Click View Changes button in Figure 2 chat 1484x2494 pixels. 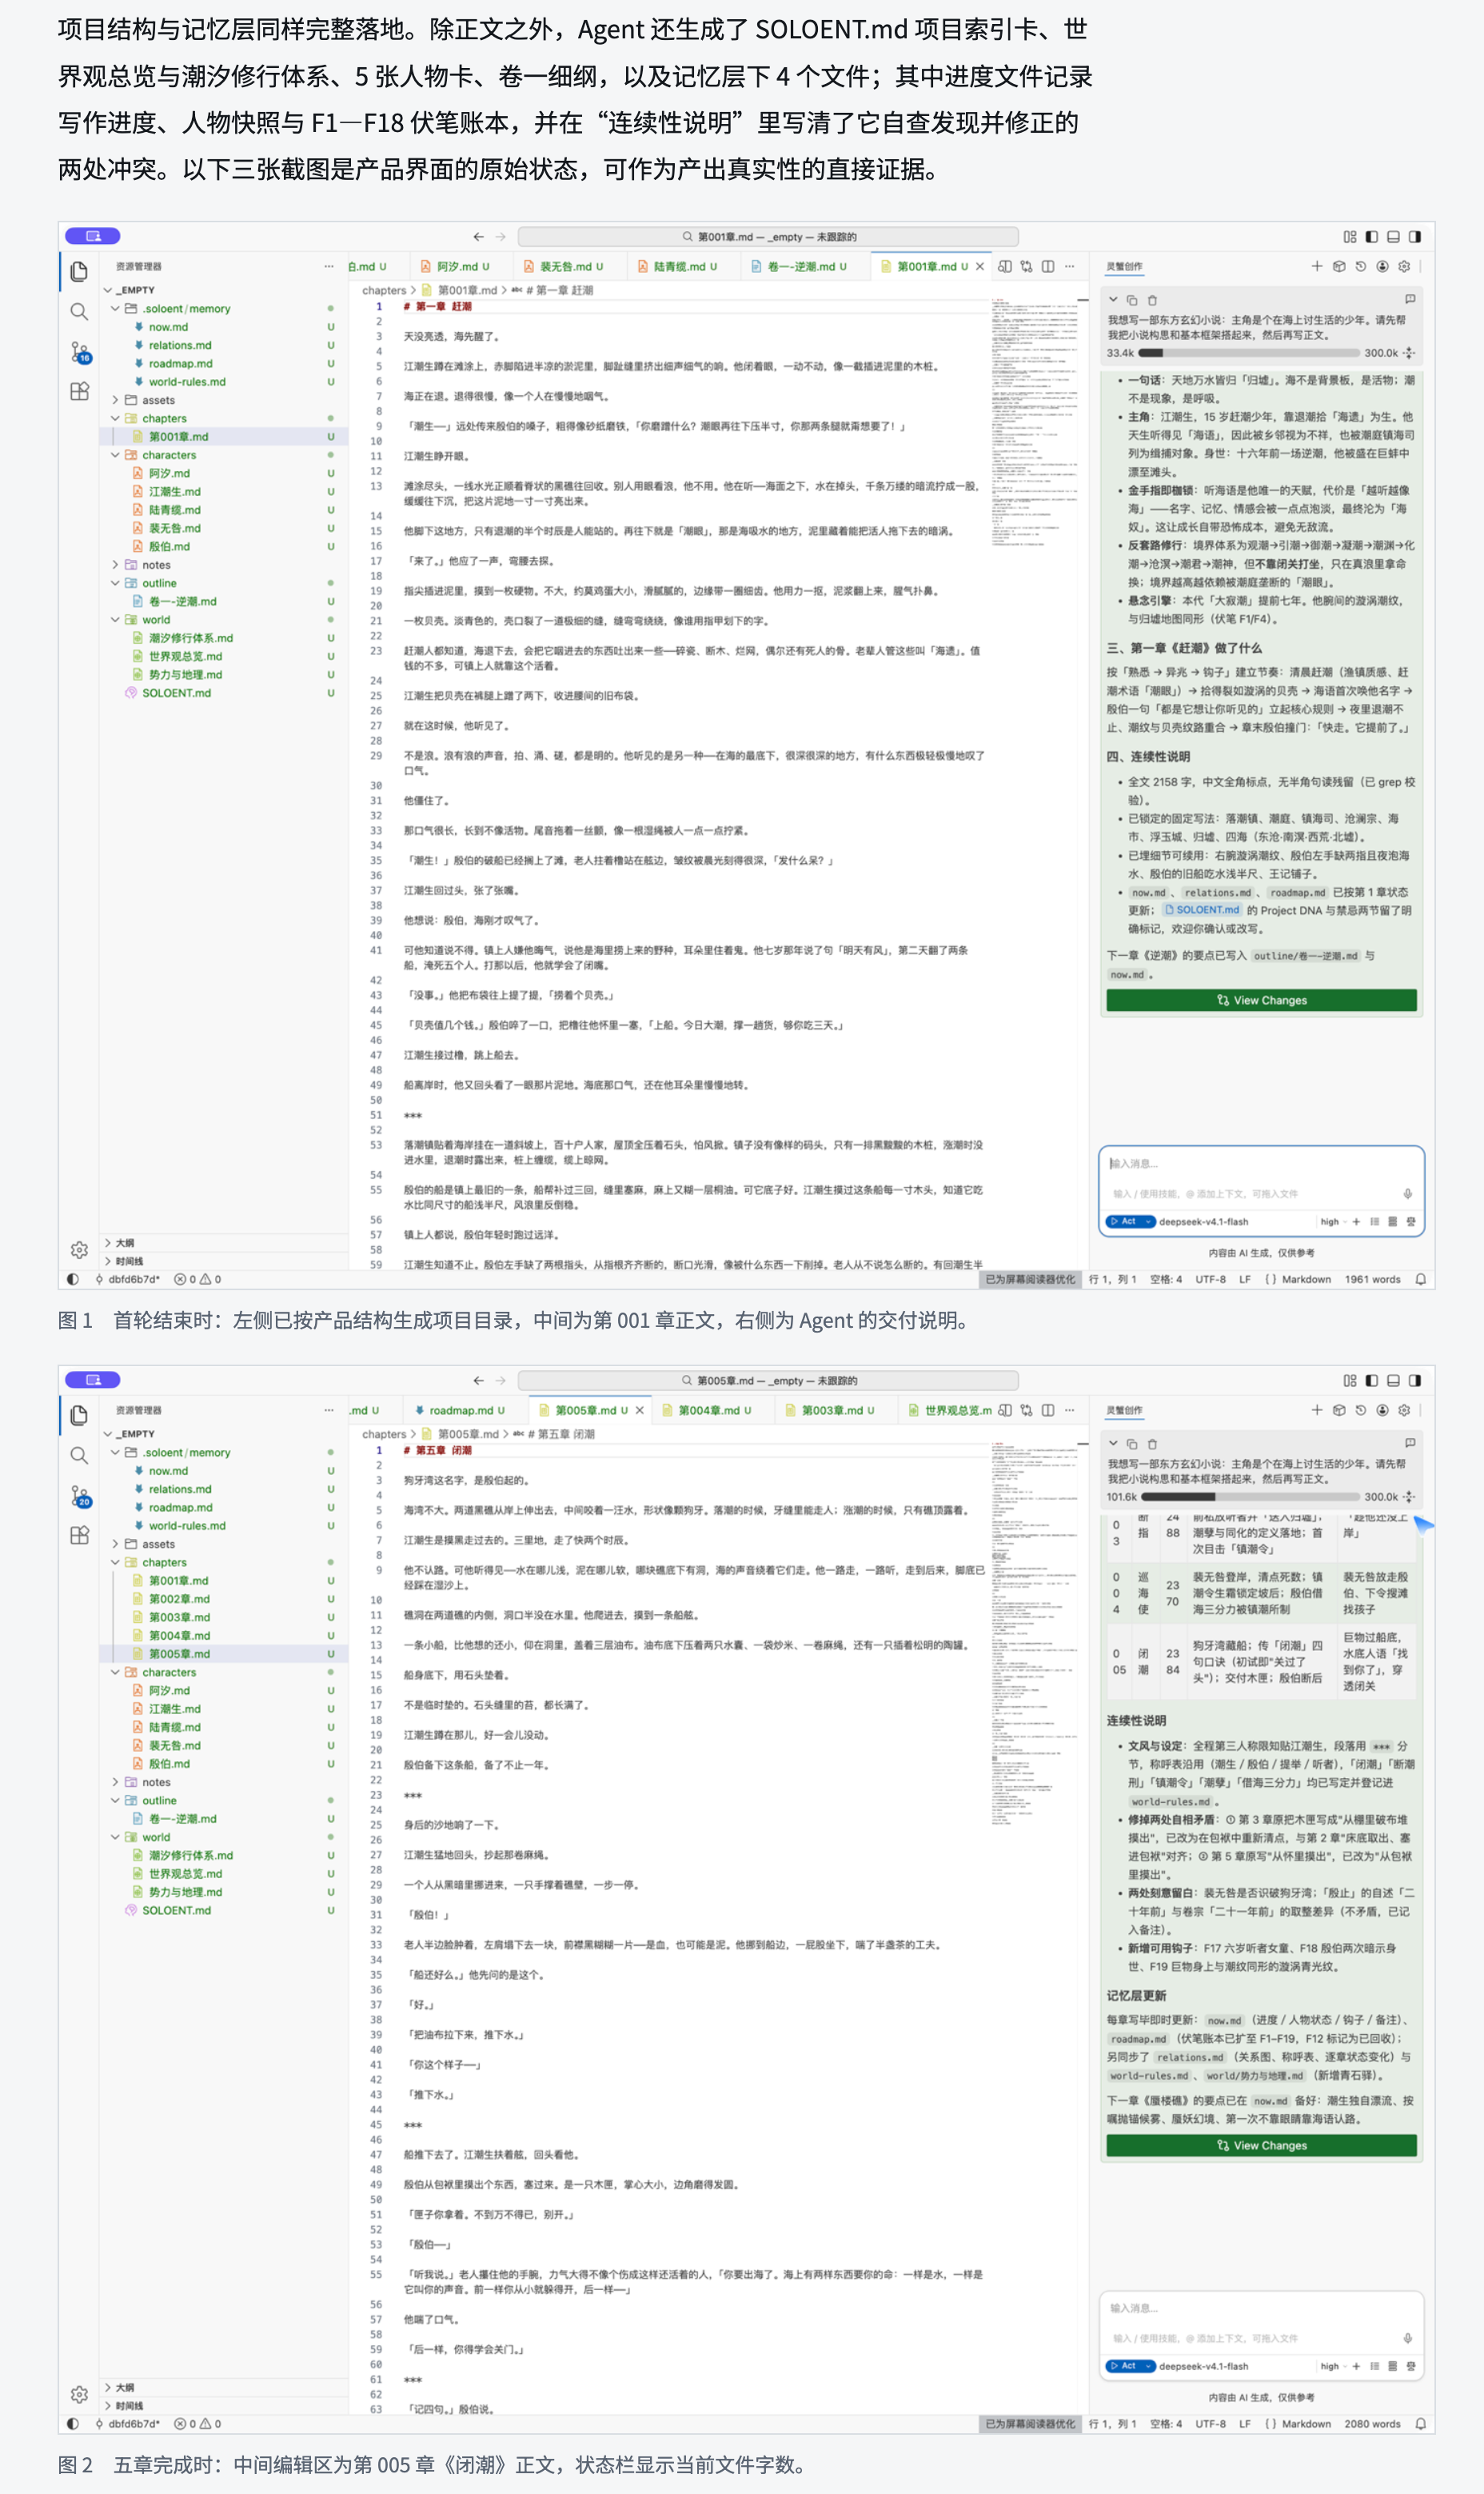(1261, 2146)
